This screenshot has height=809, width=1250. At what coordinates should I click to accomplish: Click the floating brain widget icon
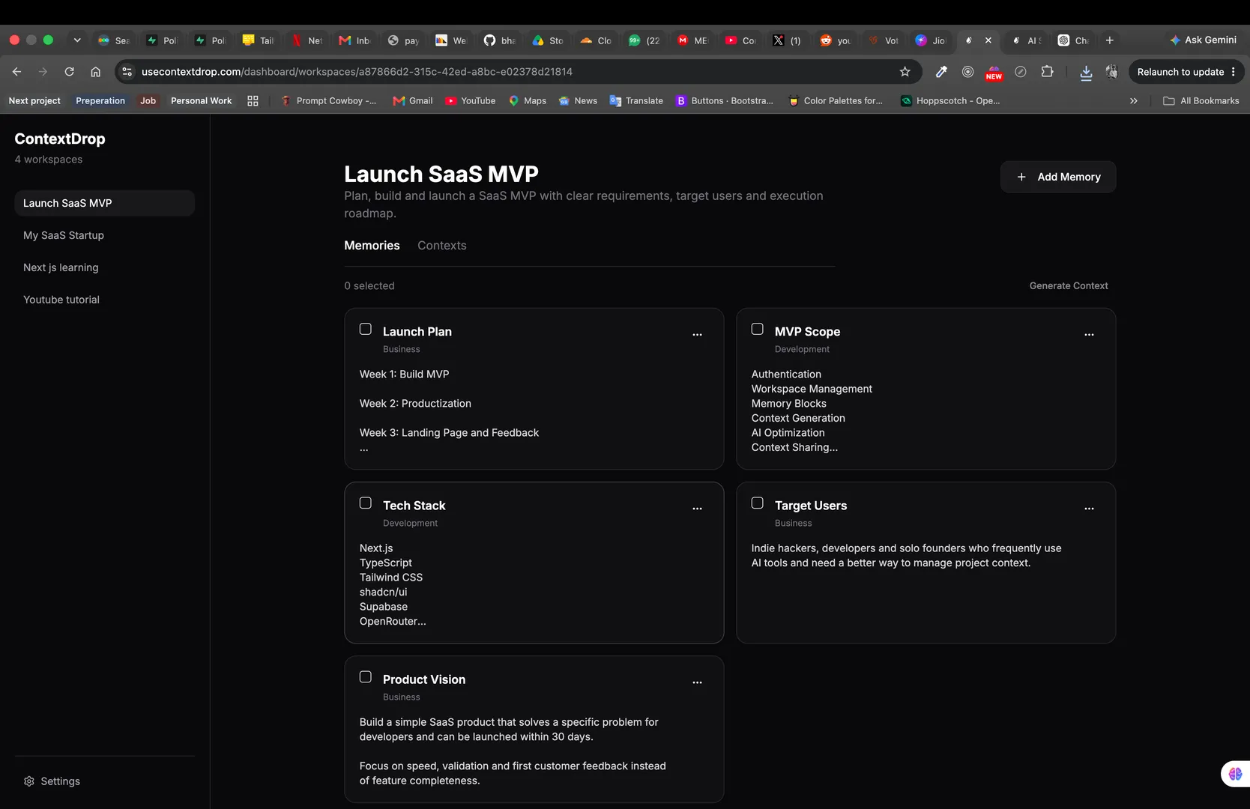tap(1235, 774)
